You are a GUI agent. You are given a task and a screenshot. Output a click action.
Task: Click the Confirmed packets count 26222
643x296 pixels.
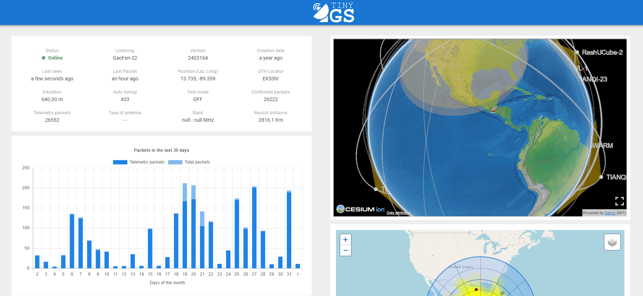point(271,99)
